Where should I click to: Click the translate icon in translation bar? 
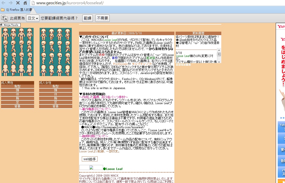(x=4, y=18)
